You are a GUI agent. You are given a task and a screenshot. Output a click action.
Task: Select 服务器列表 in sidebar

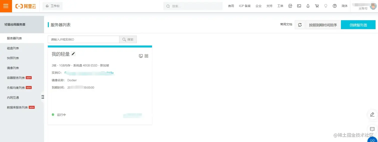pos(22,38)
